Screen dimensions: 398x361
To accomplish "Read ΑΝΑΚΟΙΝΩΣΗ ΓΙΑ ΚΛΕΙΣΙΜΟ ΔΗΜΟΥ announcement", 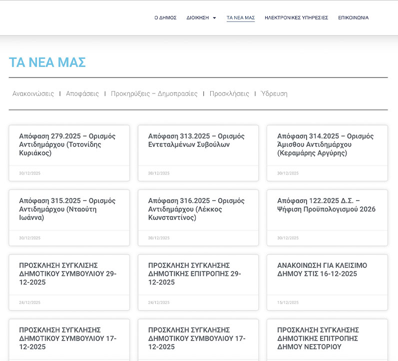I will (323, 269).
